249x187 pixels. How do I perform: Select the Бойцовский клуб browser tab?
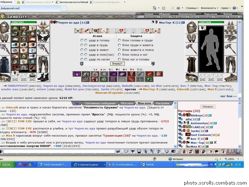tap(30, 8)
